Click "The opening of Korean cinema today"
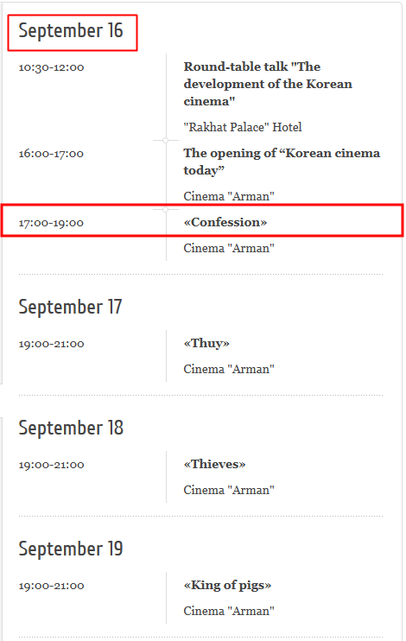406x641 pixels. coord(282,162)
